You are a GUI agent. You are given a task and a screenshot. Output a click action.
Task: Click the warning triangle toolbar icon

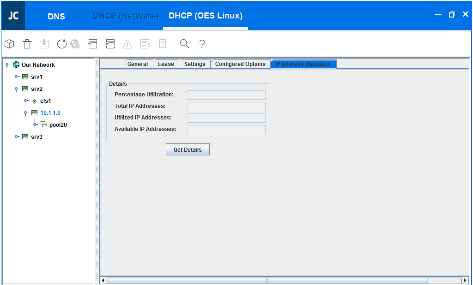click(127, 44)
